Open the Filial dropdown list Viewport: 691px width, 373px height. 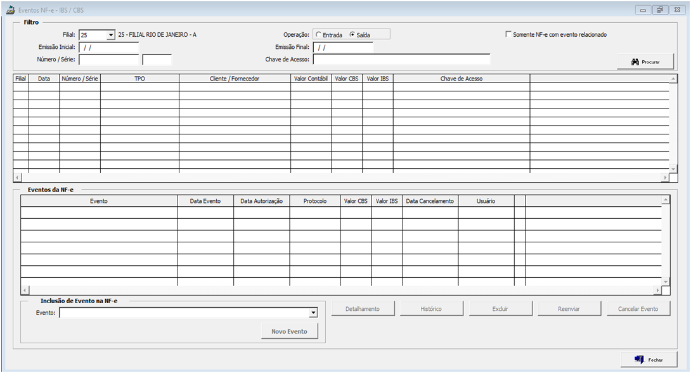(x=111, y=35)
